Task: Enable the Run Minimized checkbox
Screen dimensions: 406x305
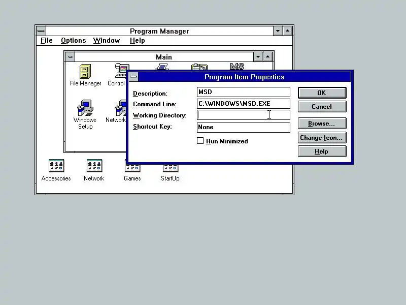Action: click(x=200, y=141)
